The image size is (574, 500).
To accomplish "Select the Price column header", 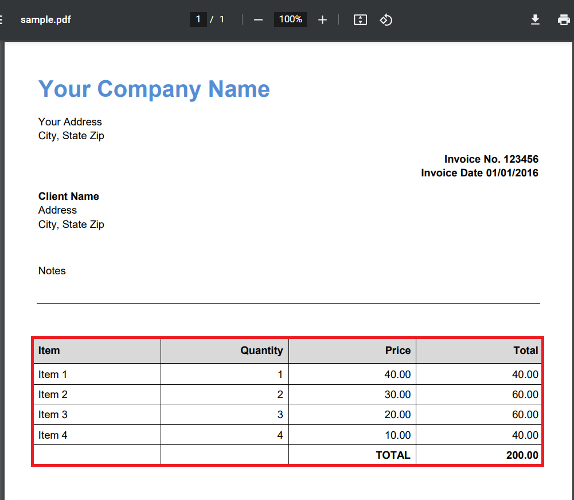I will coord(352,351).
